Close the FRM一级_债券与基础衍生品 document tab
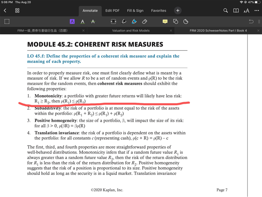The width and height of the screenshot is (262, 197). [x=84, y=30]
